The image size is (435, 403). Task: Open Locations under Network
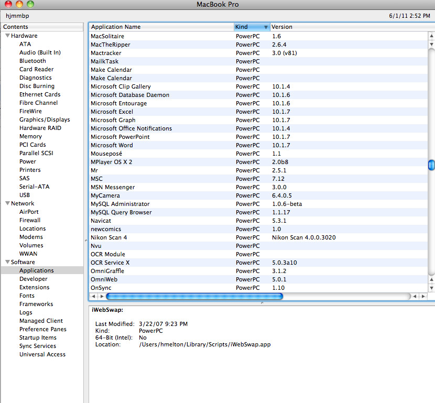click(32, 228)
